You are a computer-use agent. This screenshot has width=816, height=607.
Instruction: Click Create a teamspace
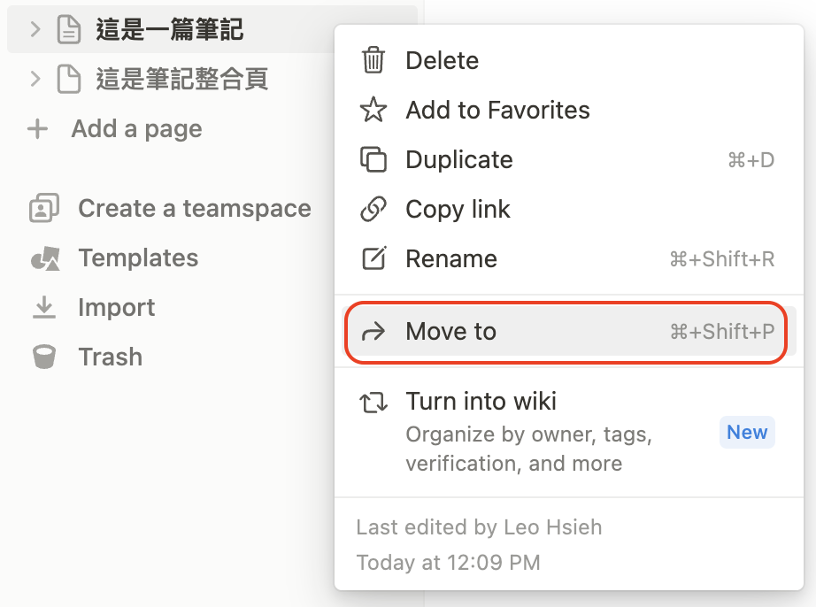click(x=194, y=208)
